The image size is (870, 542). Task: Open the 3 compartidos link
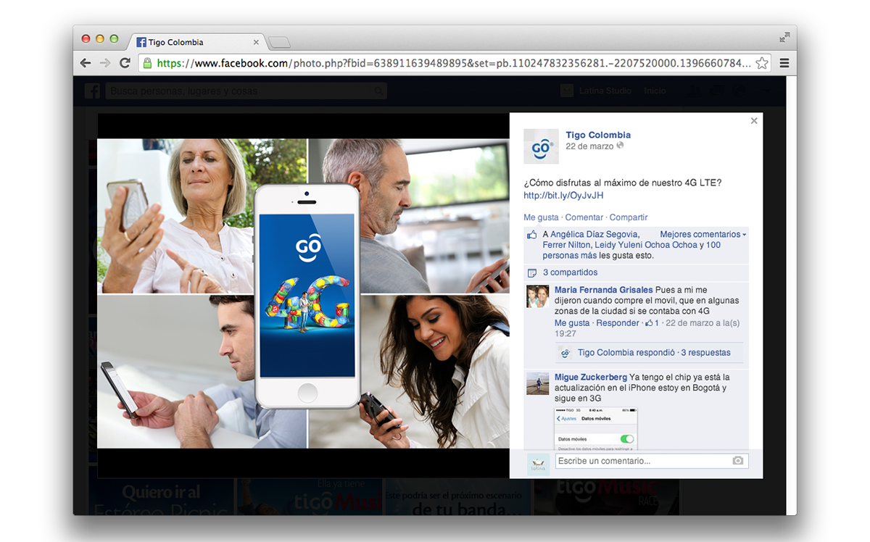[x=570, y=272]
